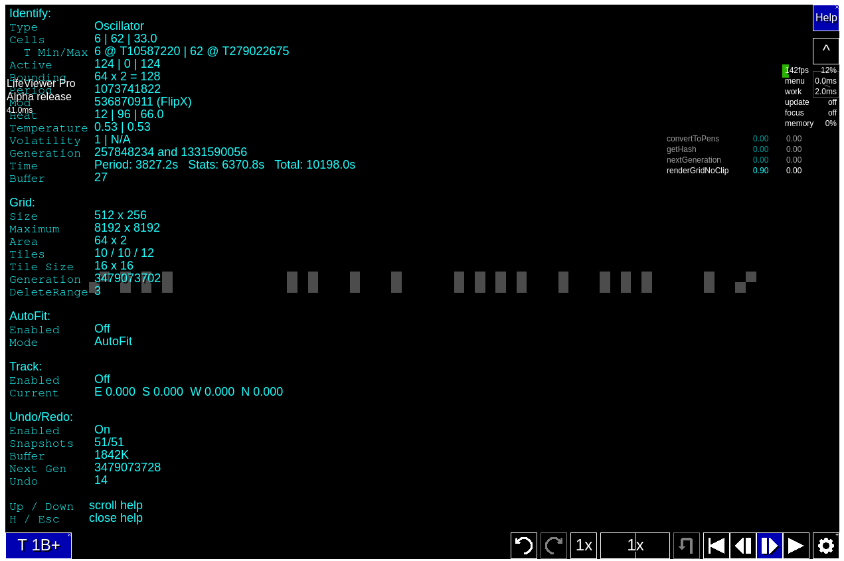Viewport: 844px width, 561px height.
Task: Click the 'AutoFit:' section heading
Action: (x=30, y=316)
